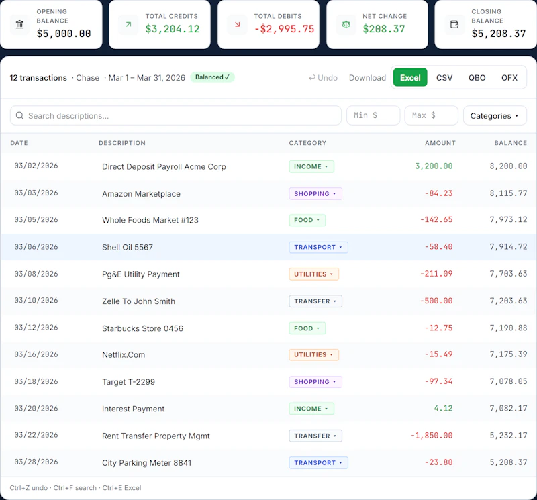This screenshot has height=500, width=537.
Task: Select description Pg&E Utility Payment
Action: click(141, 274)
